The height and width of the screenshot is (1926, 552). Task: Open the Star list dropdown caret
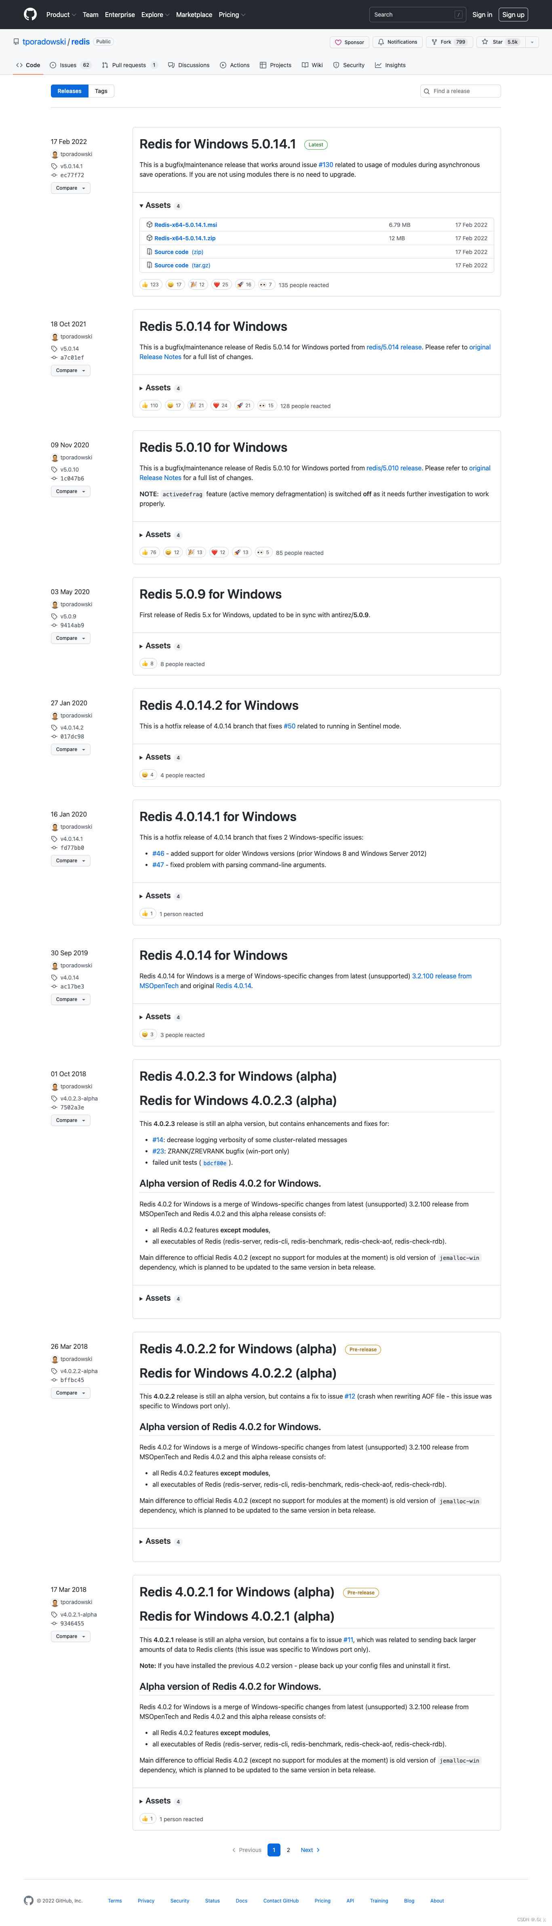(x=532, y=42)
